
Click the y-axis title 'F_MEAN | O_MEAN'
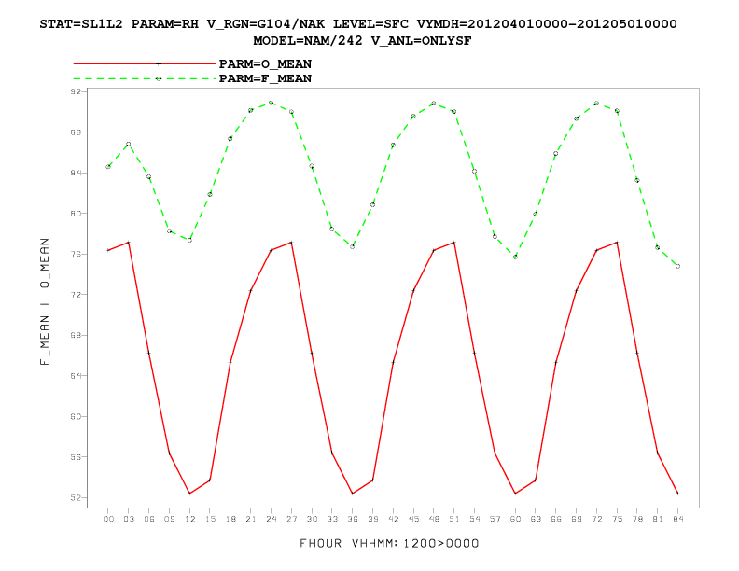pos(44,301)
